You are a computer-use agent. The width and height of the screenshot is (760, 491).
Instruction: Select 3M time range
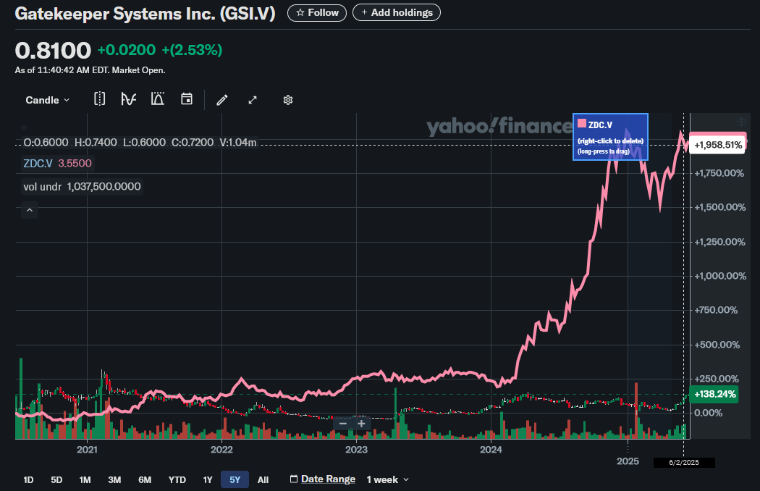click(x=114, y=480)
